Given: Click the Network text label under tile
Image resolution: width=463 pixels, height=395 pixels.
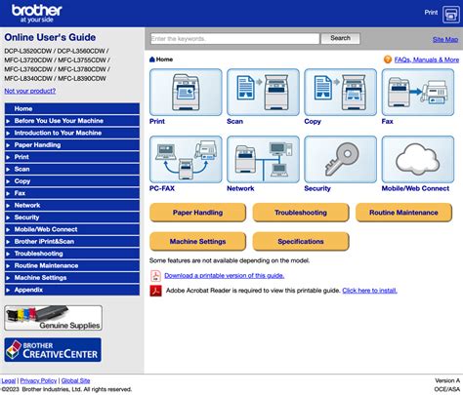Looking at the screenshot, I should click(x=240, y=188).
